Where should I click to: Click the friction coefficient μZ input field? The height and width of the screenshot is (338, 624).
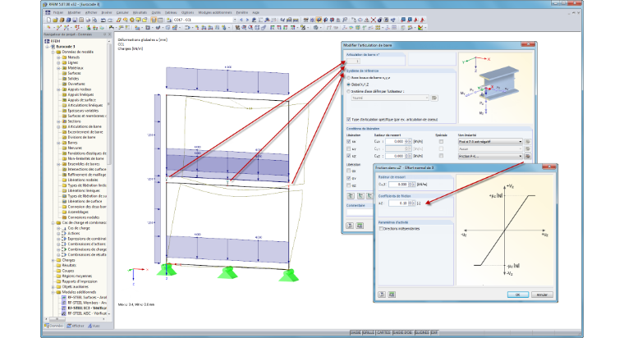click(398, 203)
